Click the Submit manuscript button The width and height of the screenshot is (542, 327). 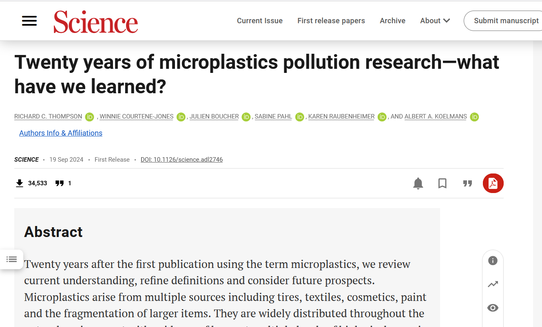506,21
